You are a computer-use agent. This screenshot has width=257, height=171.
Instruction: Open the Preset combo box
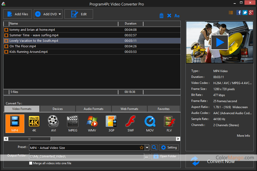(x=89, y=148)
